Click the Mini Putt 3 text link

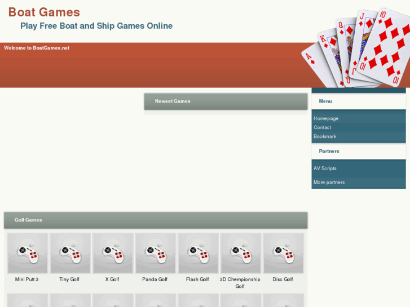coord(27,279)
